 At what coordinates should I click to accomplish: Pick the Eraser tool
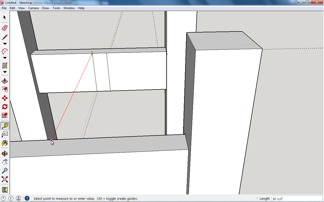[x=4, y=28]
